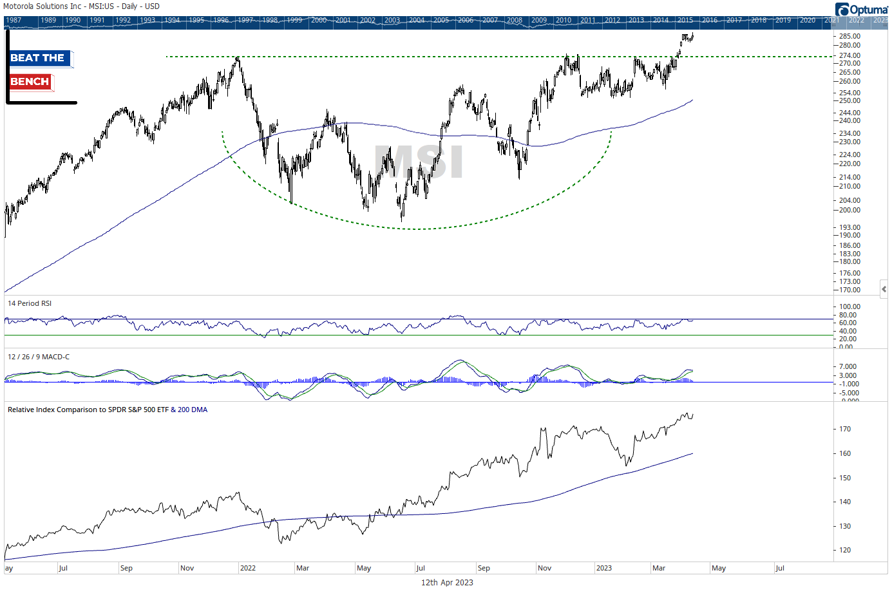Click the Optuma logo
The height and width of the screenshot is (595, 892).
[862, 9]
